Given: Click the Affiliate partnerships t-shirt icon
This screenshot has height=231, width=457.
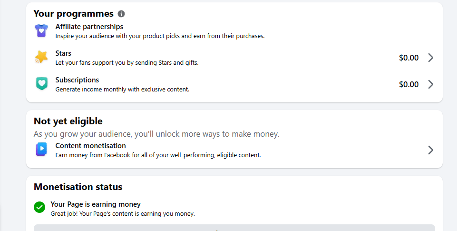Looking at the screenshot, I should click(x=41, y=30).
